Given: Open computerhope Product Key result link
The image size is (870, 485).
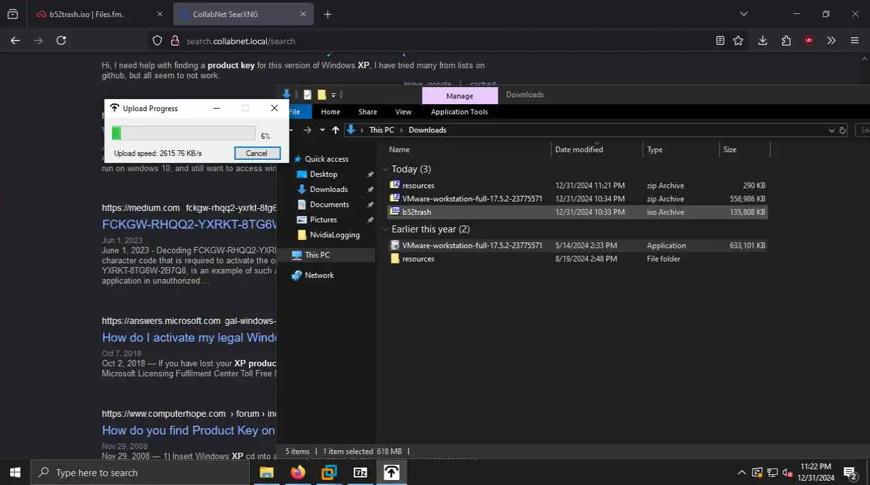Looking at the screenshot, I should (188, 431).
